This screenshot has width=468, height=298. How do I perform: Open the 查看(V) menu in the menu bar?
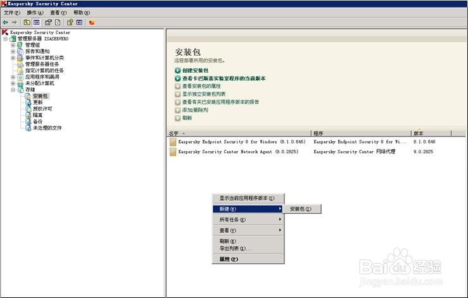(x=58, y=13)
